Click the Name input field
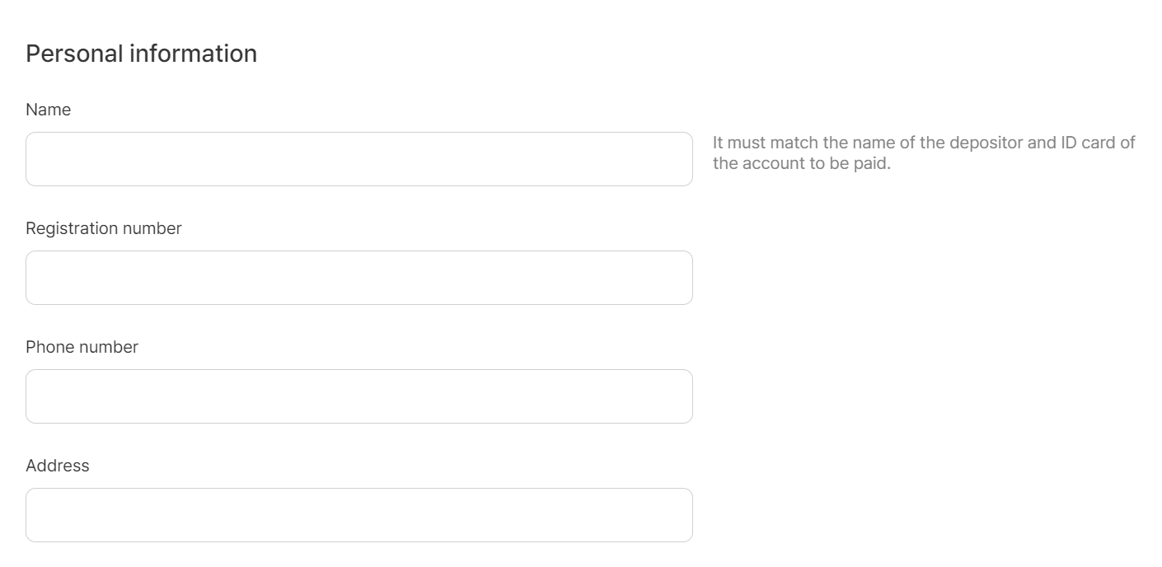1162x567 pixels. [358, 159]
